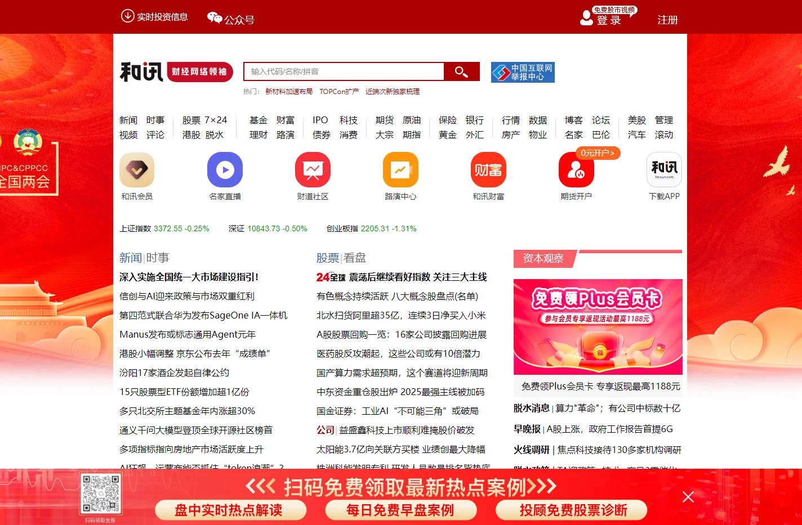Open article 太阳能3.7亿向关联方买楼
This screenshot has height=525, width=802.
(401, 449)
